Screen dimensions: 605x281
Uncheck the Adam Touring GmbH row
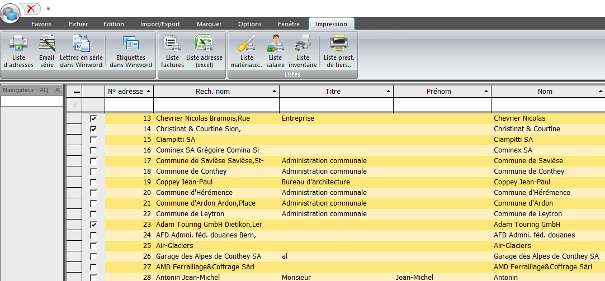pyautogui.click(x=93, y=224)
